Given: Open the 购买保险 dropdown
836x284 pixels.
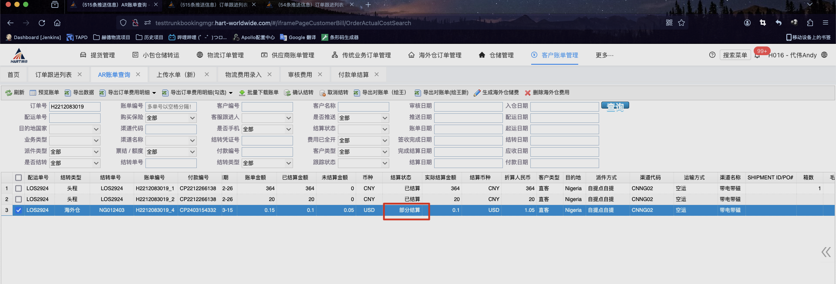Looking at the screenshot, I should pyautogui.click(x=171, y=118).
